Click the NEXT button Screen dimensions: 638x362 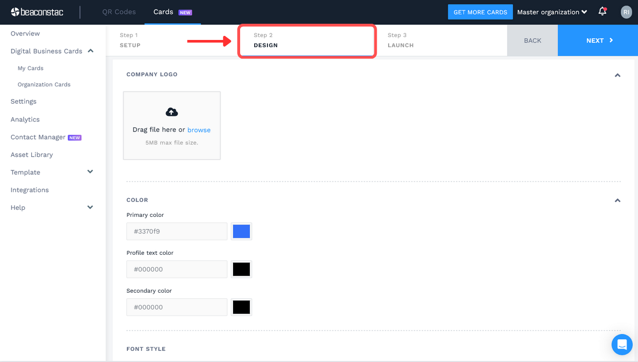[x=598, y=40]
